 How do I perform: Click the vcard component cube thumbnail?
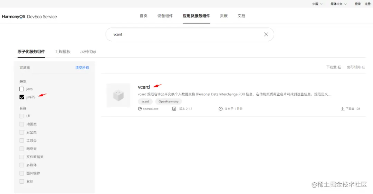118,95
